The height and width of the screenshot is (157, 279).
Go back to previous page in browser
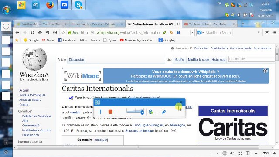(17, 33)
